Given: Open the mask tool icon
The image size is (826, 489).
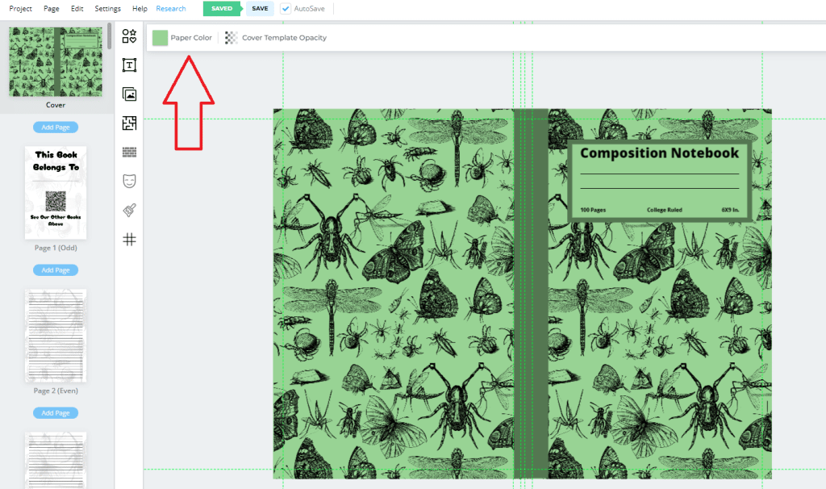Looking at the screenshot, I should [x=129, y=181].
